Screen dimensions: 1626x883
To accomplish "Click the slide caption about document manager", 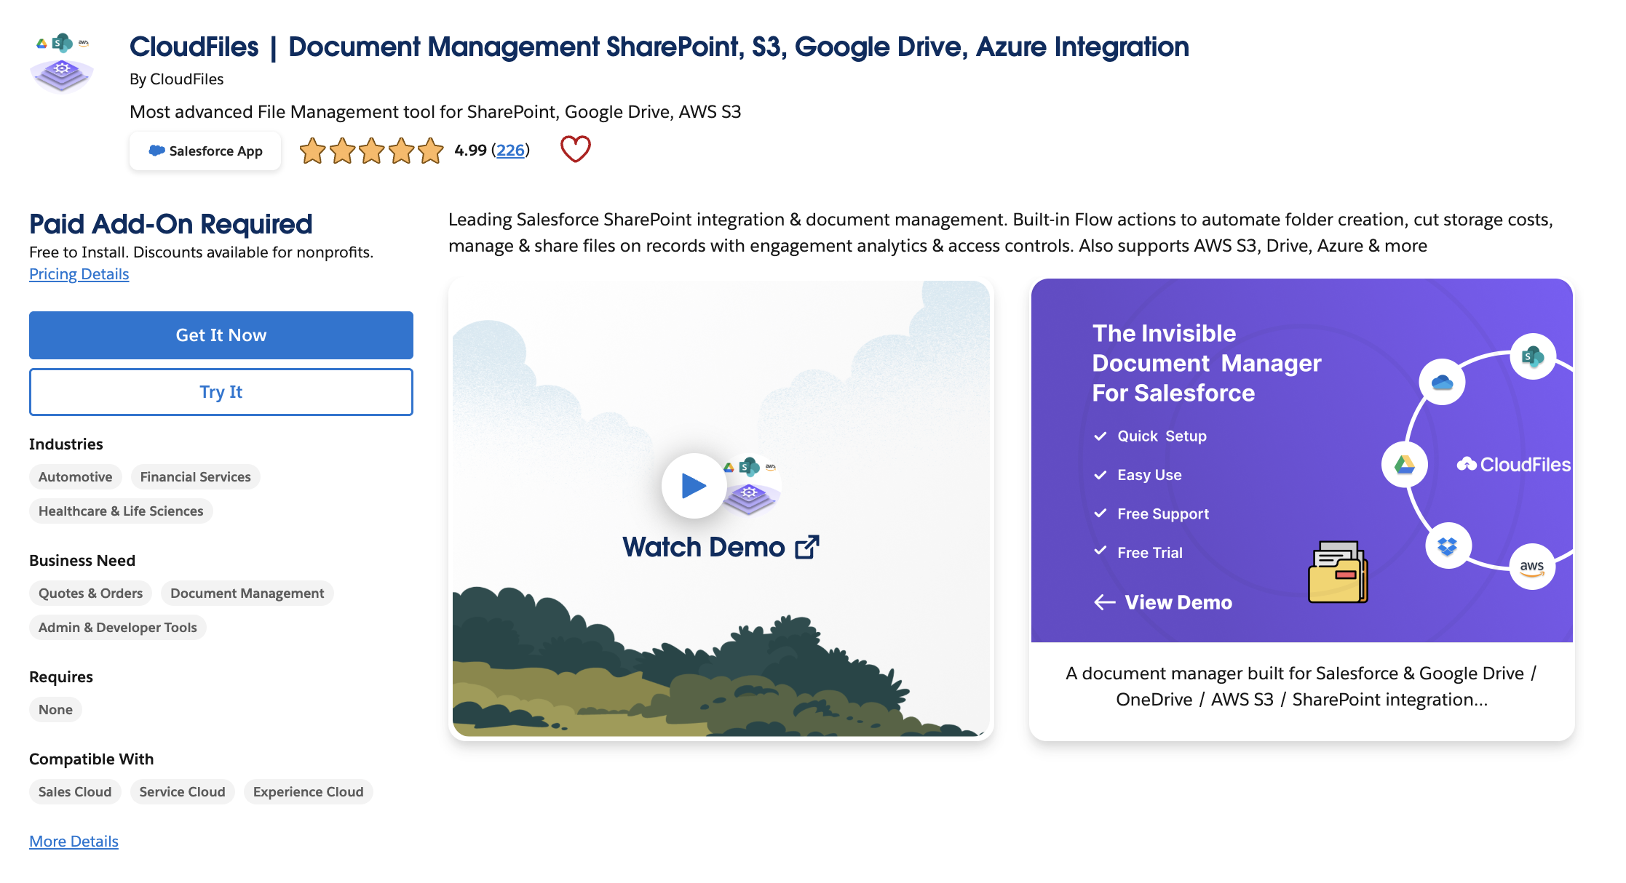I will coord(1301,687).
